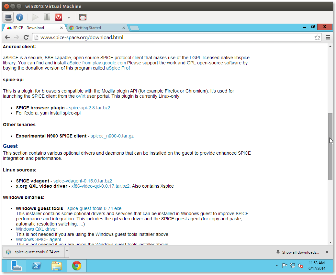Open Server Manager from taskbar
336x275 pixels.
(16, 266)
